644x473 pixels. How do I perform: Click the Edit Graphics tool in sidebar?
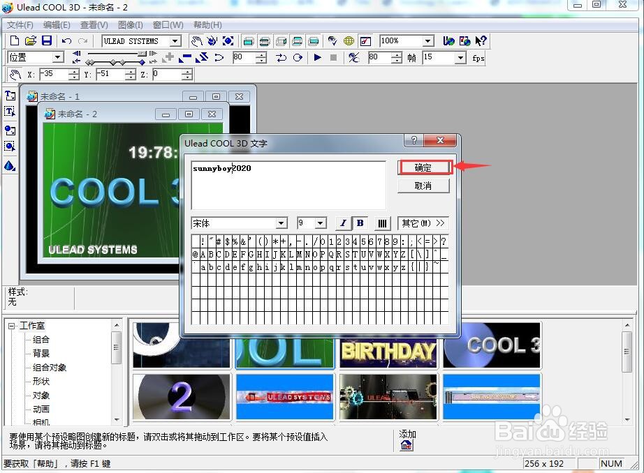tap(10, 147)
